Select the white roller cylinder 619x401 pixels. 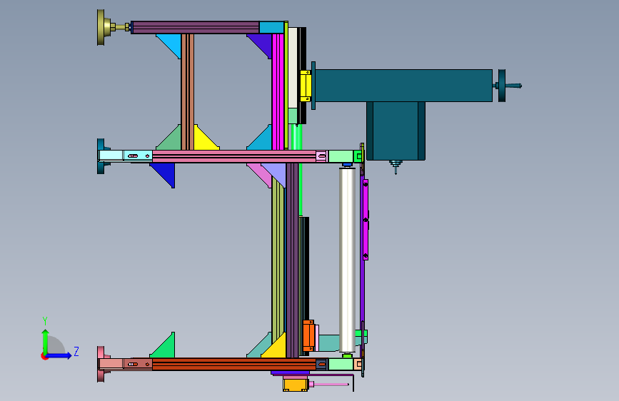pos(348,260)
